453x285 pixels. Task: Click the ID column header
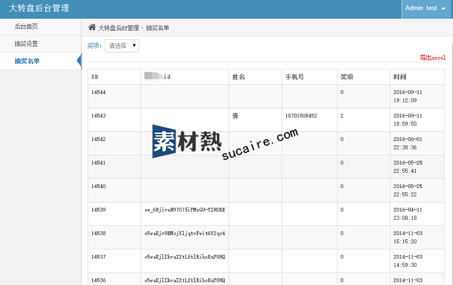(x=95, y=77)
